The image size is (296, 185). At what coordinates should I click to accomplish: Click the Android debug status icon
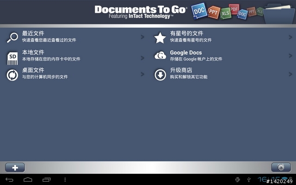(237, 179)
